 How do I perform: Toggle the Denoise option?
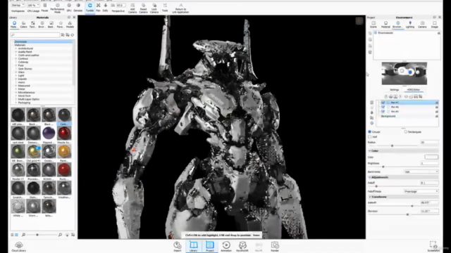pyautogui.click(x=78, y=7)
